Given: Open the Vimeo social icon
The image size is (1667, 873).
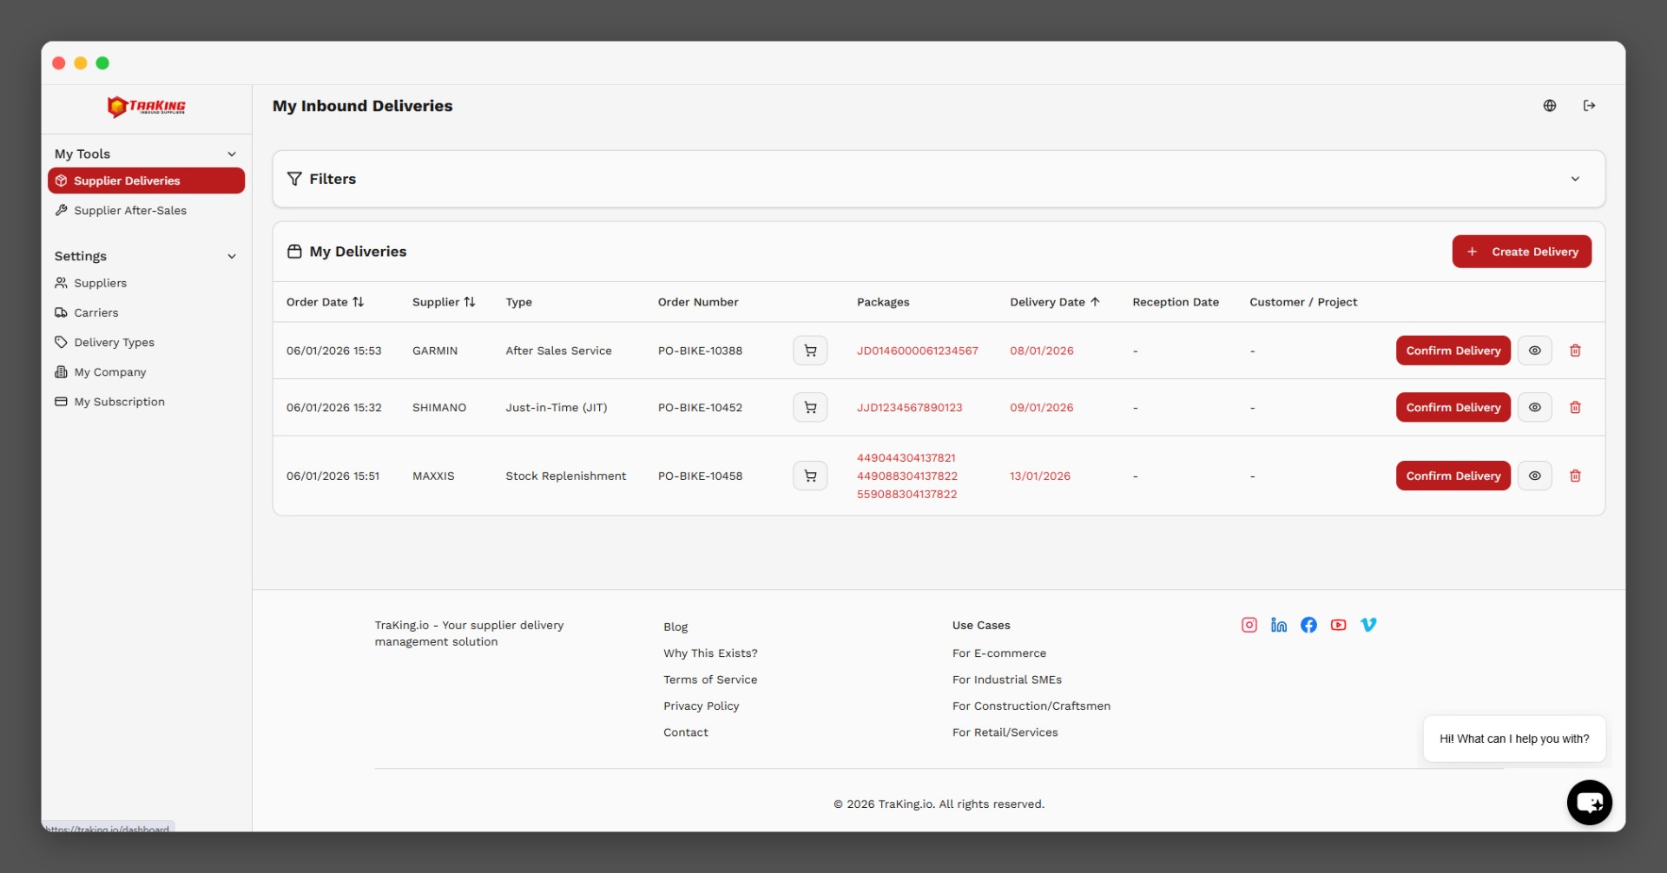Looking at the screenshot, I should (1368, 625).
